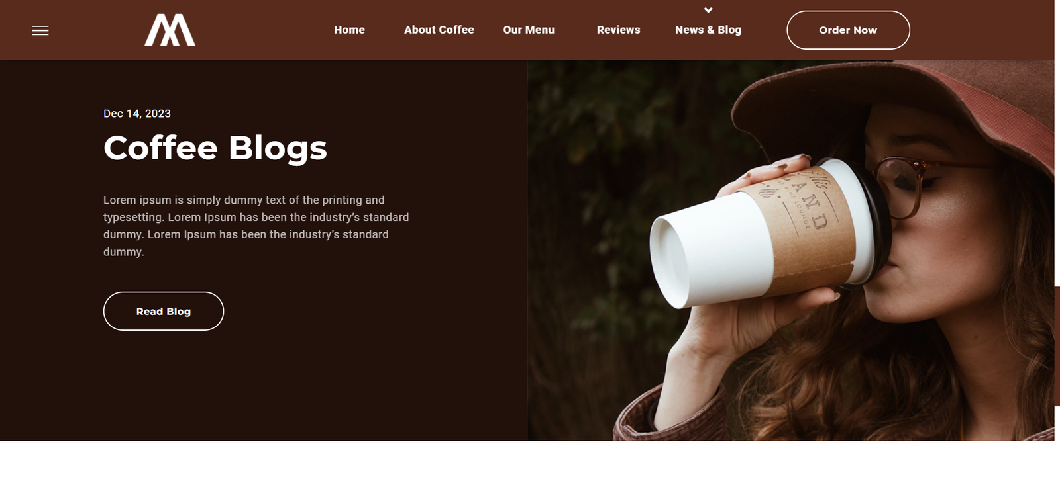Open the About Coffee page

(439, 30)
